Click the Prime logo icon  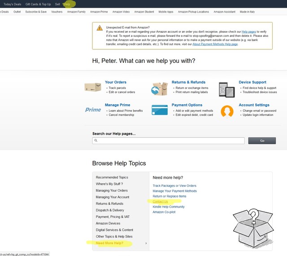[x=93, y=110]
